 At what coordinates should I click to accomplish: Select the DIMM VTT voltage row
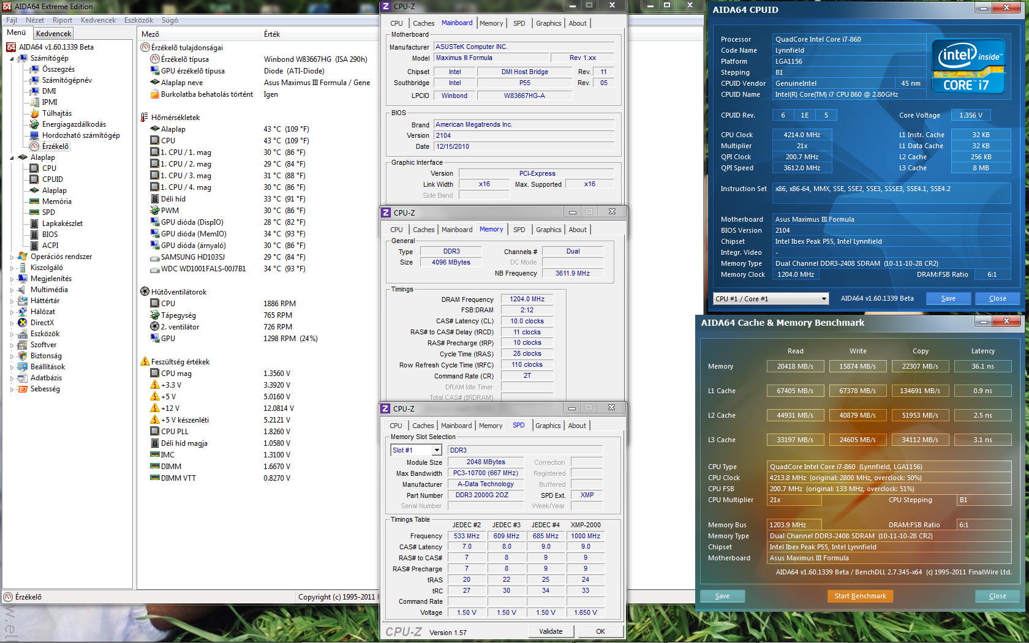(178, 478)
